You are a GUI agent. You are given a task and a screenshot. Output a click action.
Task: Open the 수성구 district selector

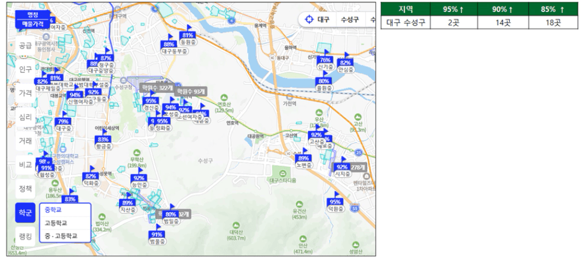[350, 19]
